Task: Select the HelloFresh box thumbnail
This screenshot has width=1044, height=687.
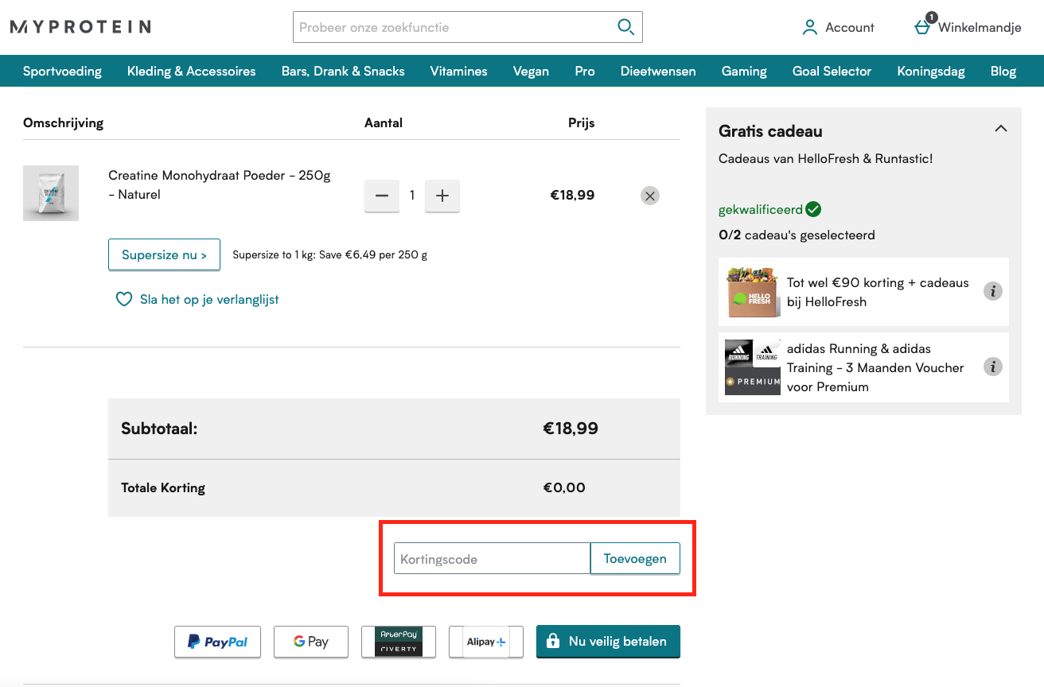Action: (752, 292)
